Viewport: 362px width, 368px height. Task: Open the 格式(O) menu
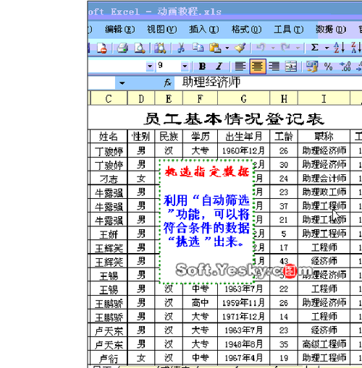coord(246,30)
